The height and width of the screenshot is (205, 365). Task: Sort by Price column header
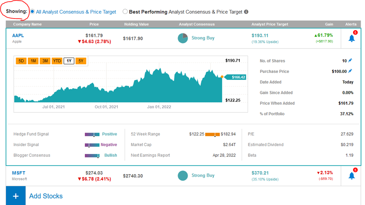point(94,24)
